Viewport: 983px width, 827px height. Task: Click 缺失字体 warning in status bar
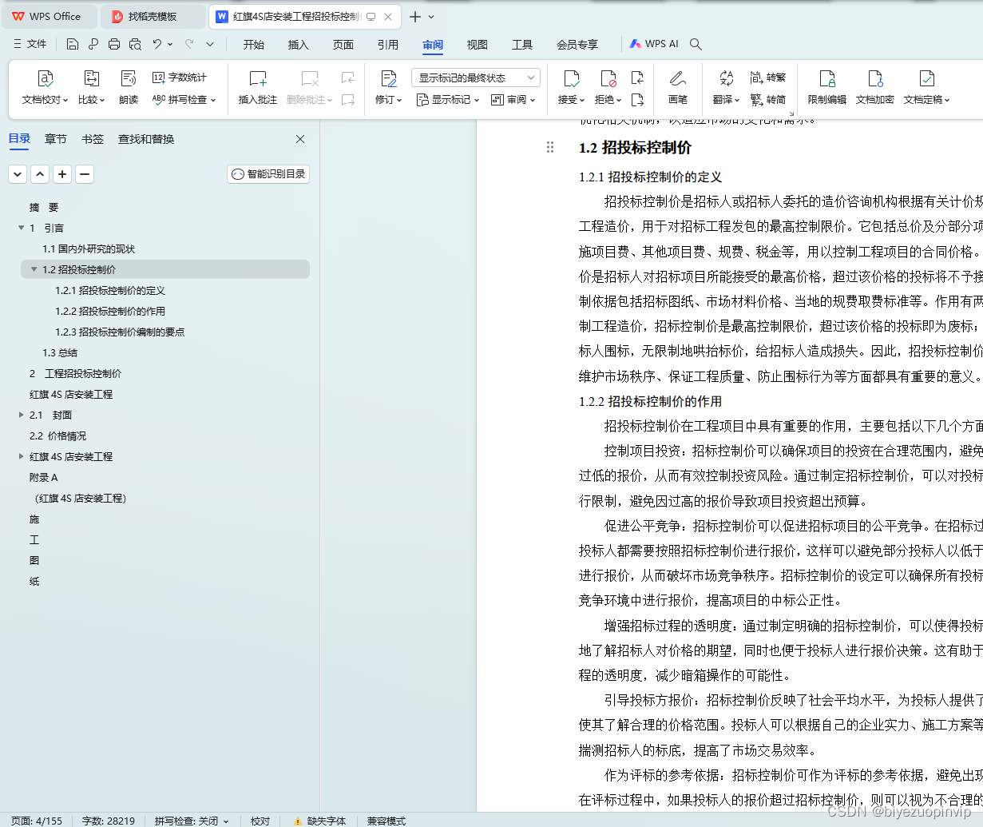coord(320,821)
